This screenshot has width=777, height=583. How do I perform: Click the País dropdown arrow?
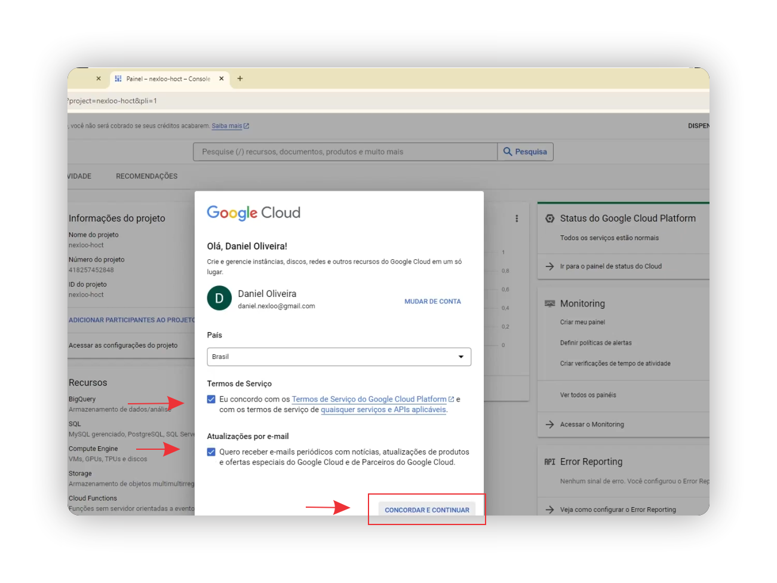pos(461,357)
